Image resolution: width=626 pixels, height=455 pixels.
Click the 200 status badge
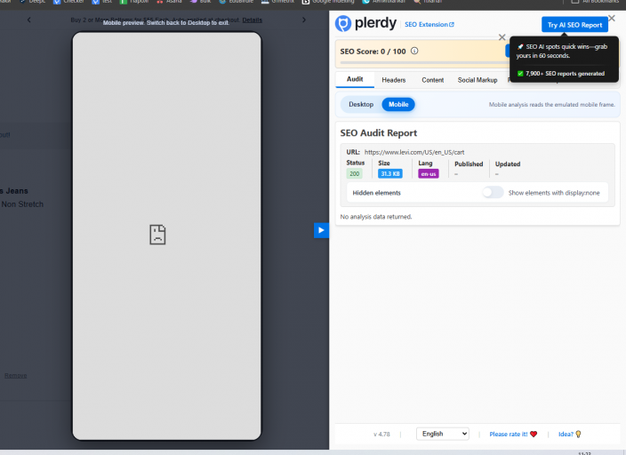pos(354,173)
